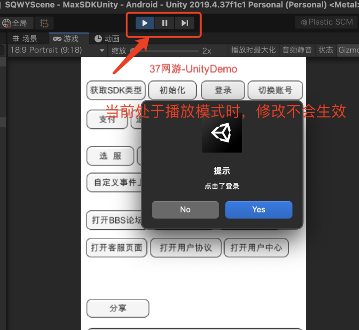Click the 打开客服页面 button
Viewport: 359px width, 330px height.
click(116, 247)
